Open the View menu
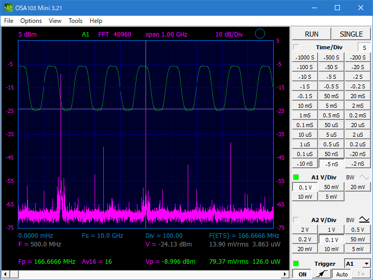 tap(55, 21)
